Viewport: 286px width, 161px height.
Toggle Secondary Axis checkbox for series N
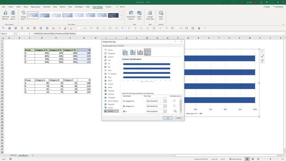(174, 111)
